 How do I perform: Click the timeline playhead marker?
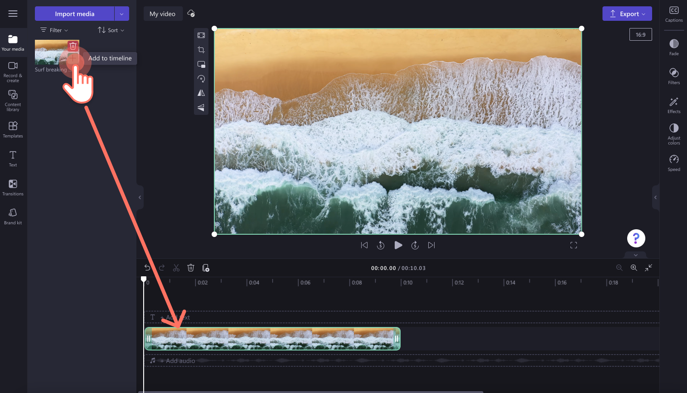tap(144, 279)
